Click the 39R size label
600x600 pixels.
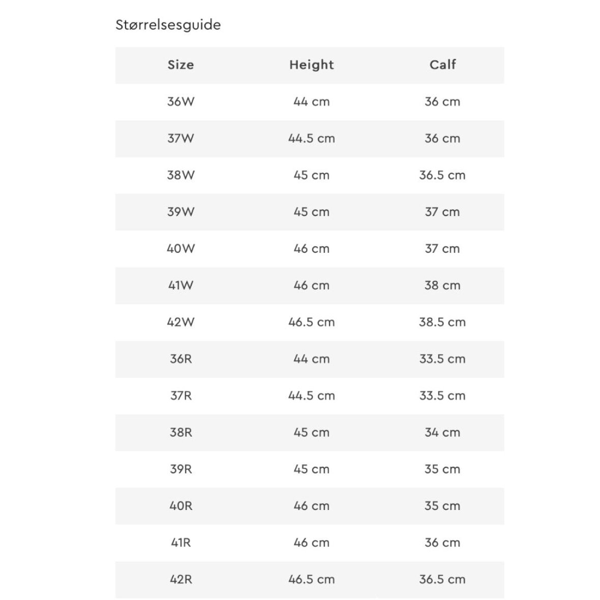pyautogui.click(x=181, y=469)
